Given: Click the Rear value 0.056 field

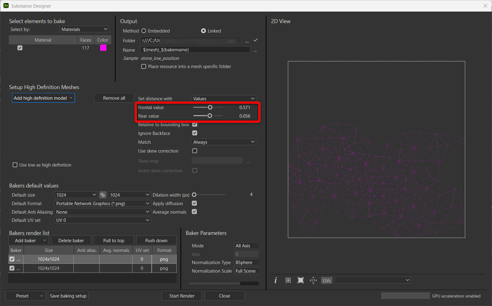Looking at the screenshot, I should (245, 116).
